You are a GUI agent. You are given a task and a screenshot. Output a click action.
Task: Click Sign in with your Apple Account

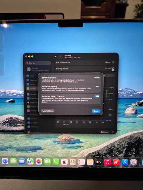(38, 69)
